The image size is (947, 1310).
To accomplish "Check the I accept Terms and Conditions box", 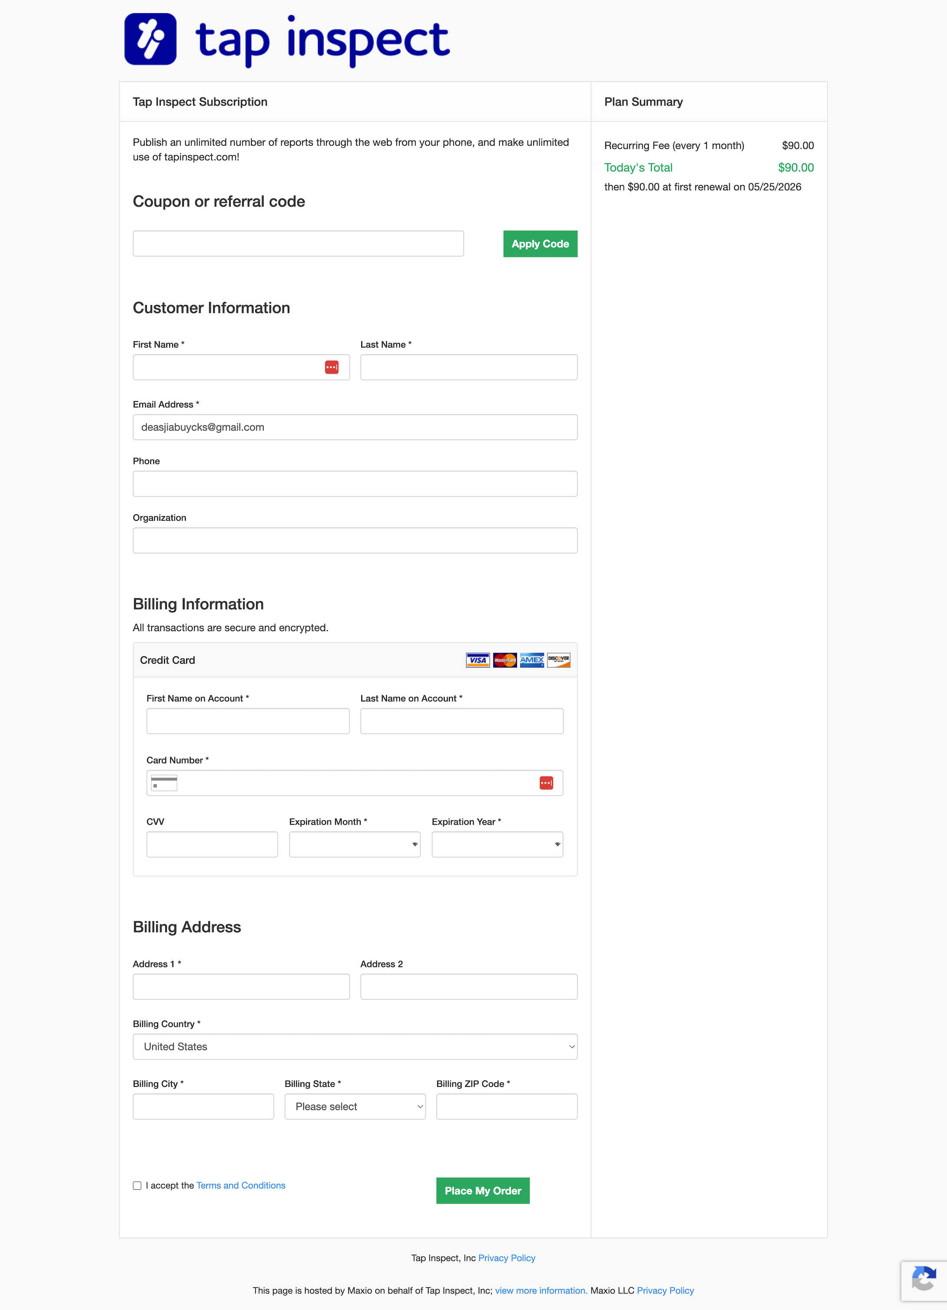I will [x=137, y=1185].
